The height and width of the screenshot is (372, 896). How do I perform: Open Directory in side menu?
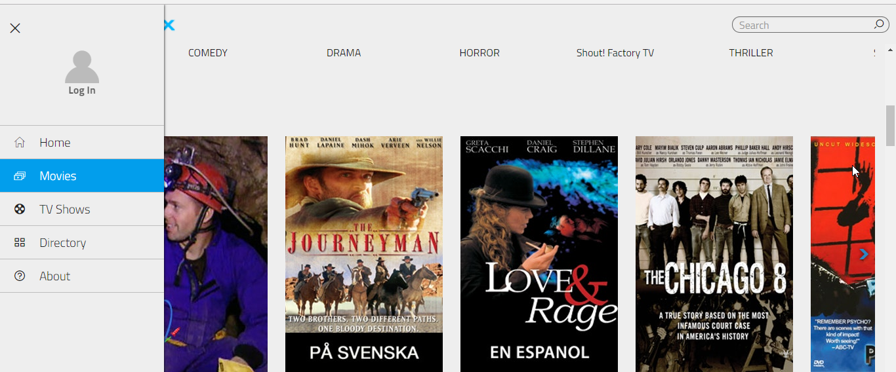tap(82, 242)
